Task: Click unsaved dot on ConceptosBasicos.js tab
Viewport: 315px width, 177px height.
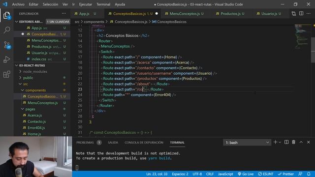Action: click(x=157, y=13)
